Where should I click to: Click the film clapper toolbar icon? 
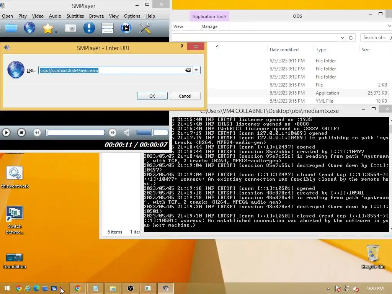126,28
